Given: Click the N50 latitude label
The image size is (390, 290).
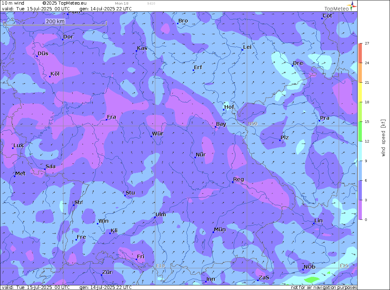Looking at the screenshot, I should 253,124.
